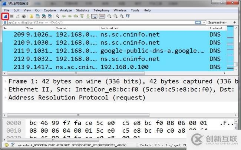Add a display filter button with plus
241x150 pixels.
[x=235, y=23]
